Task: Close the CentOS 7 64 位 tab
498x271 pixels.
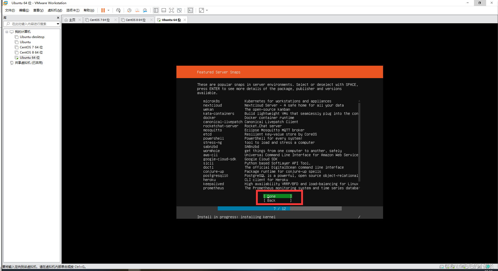Action: tap(116, 20)
